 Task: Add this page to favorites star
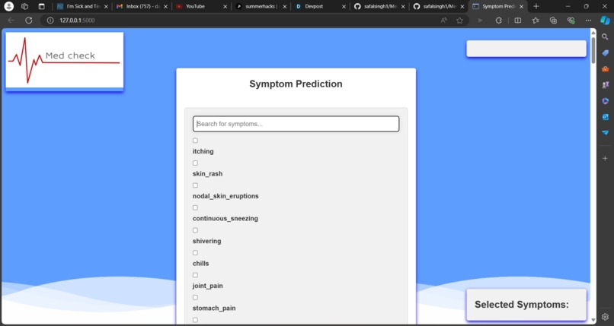click(x=459, y=21)
